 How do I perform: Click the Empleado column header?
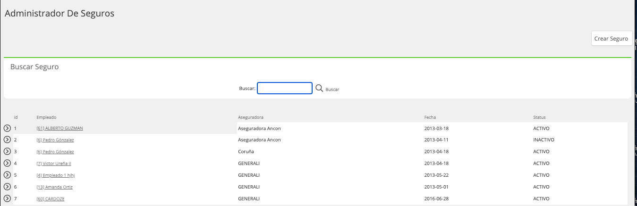(46, 117)
